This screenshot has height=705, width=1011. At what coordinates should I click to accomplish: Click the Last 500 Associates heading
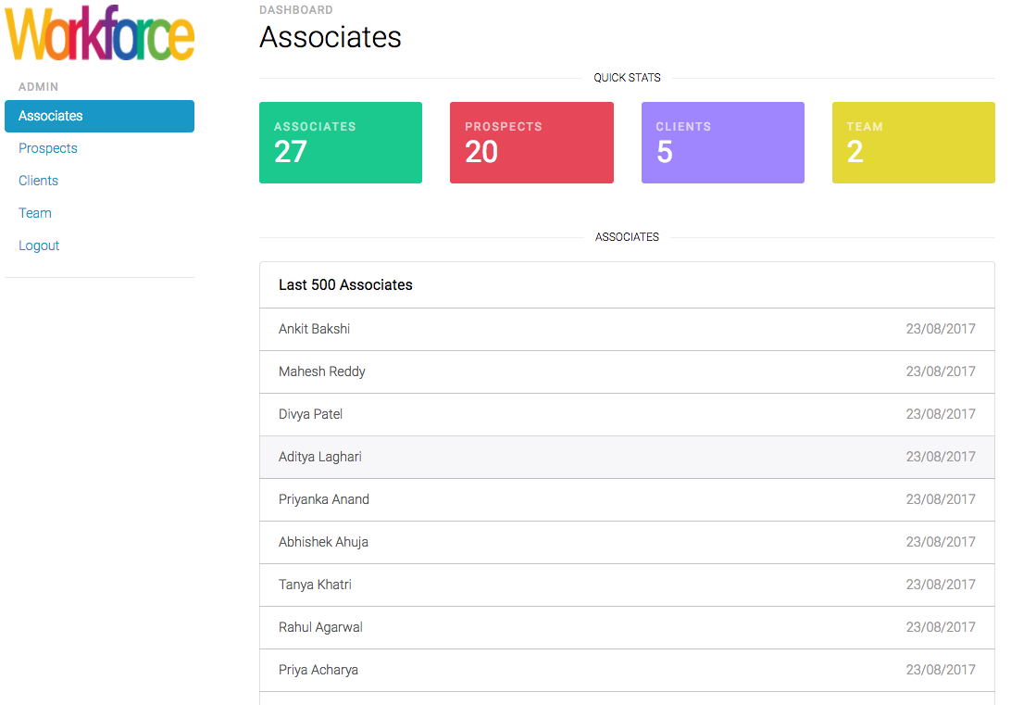pos(345,285)
